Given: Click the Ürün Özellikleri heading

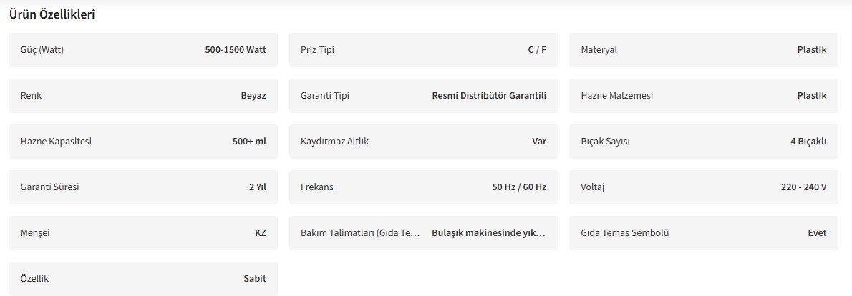Looking at the screenshot, I should tap(52, 14).
